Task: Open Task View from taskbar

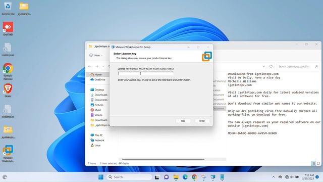Action: click(157, 177)
